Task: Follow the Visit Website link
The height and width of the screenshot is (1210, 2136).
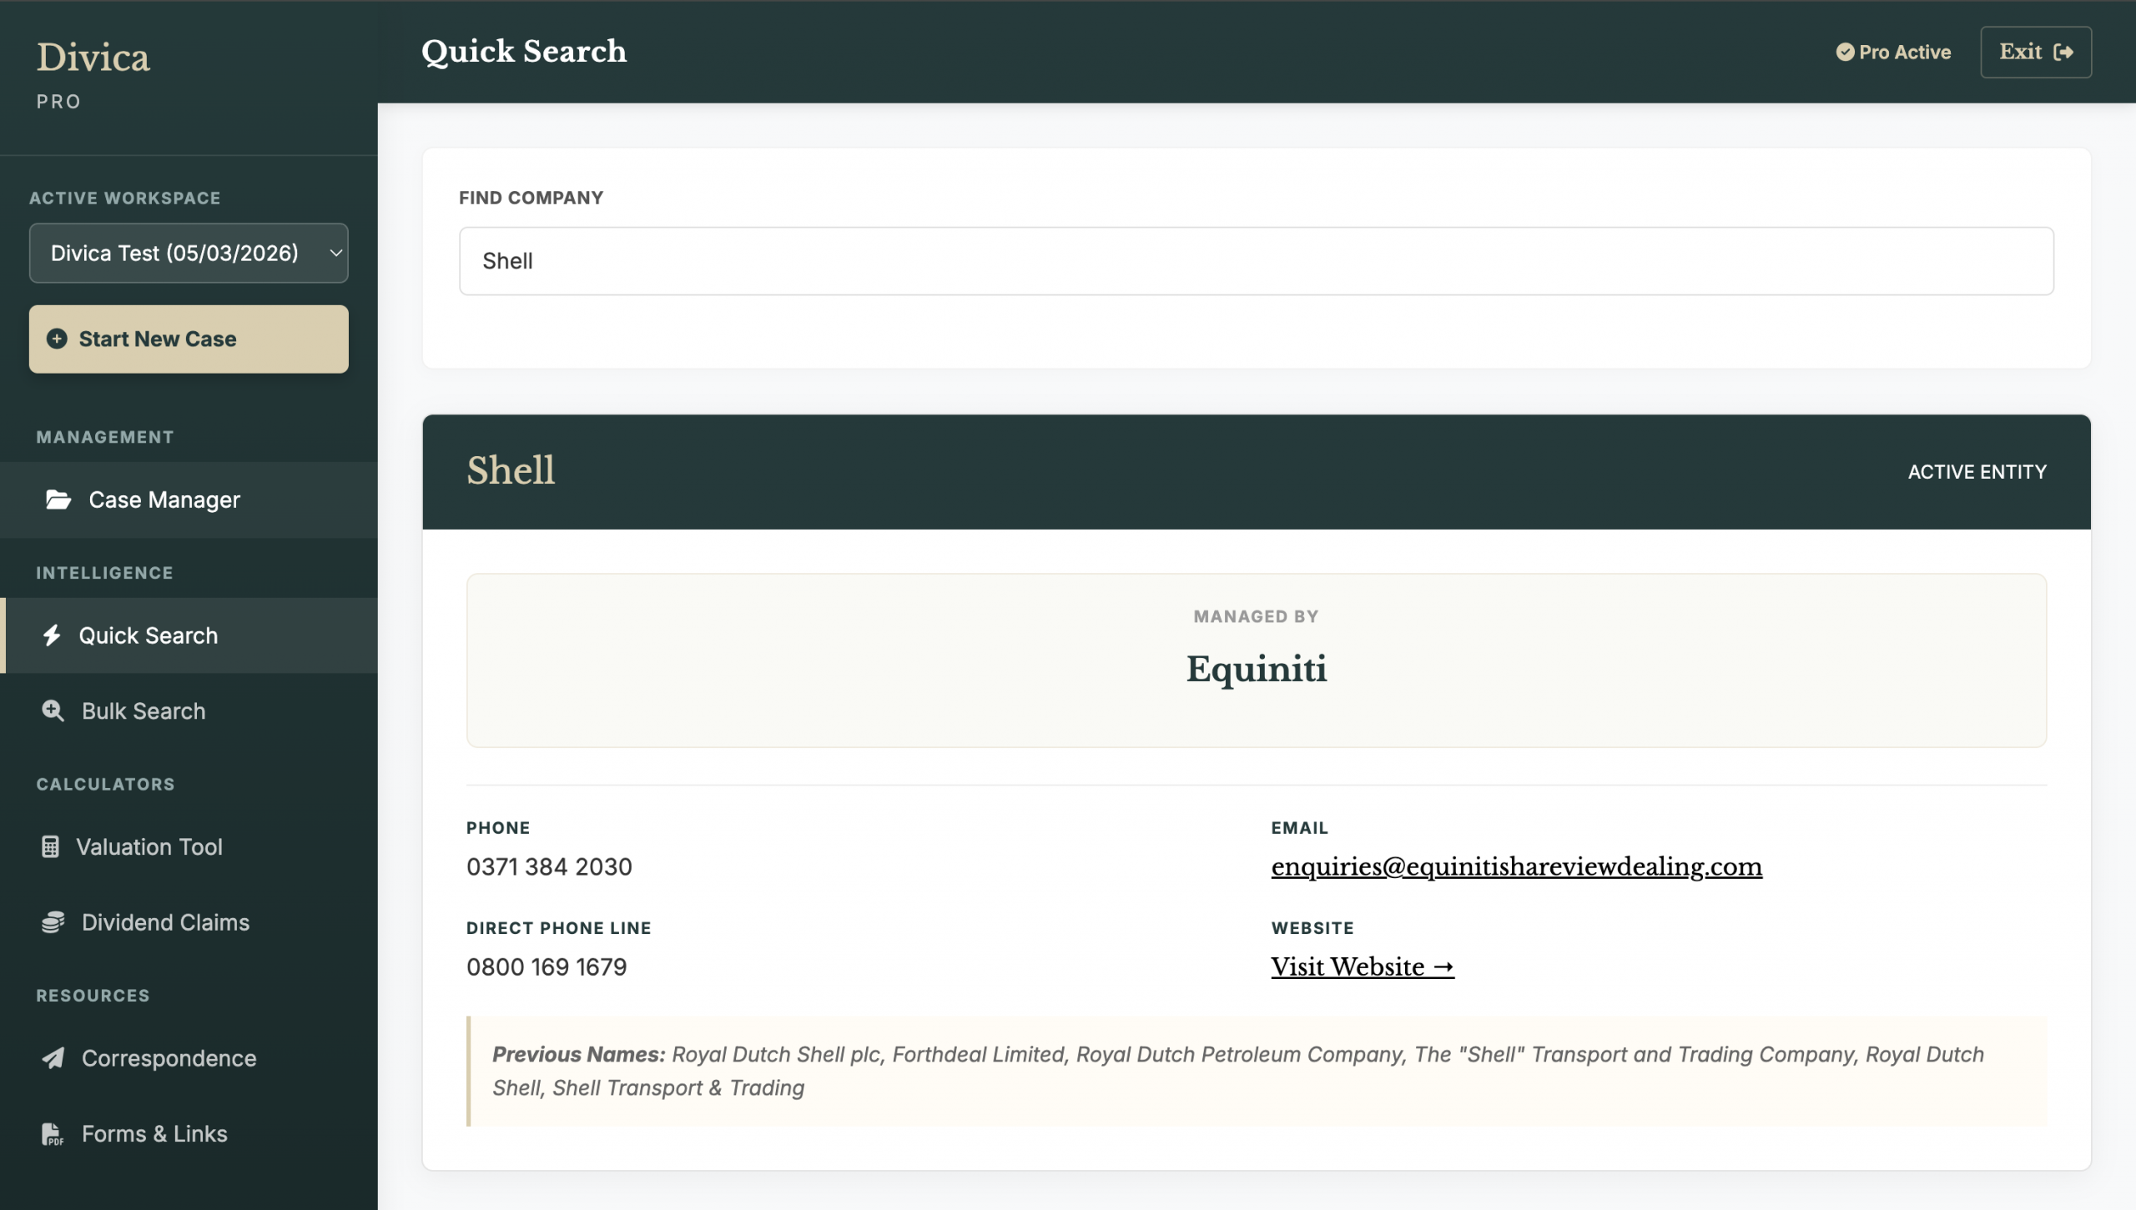Action: (1363, 966)
